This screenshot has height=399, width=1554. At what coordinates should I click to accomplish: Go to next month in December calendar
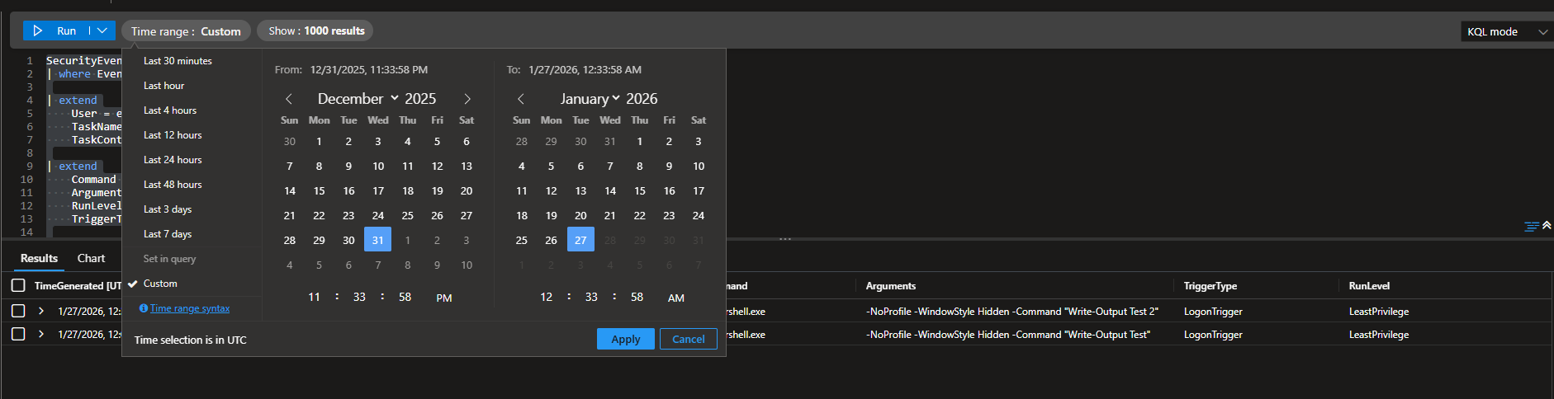(x=467, y=99)
